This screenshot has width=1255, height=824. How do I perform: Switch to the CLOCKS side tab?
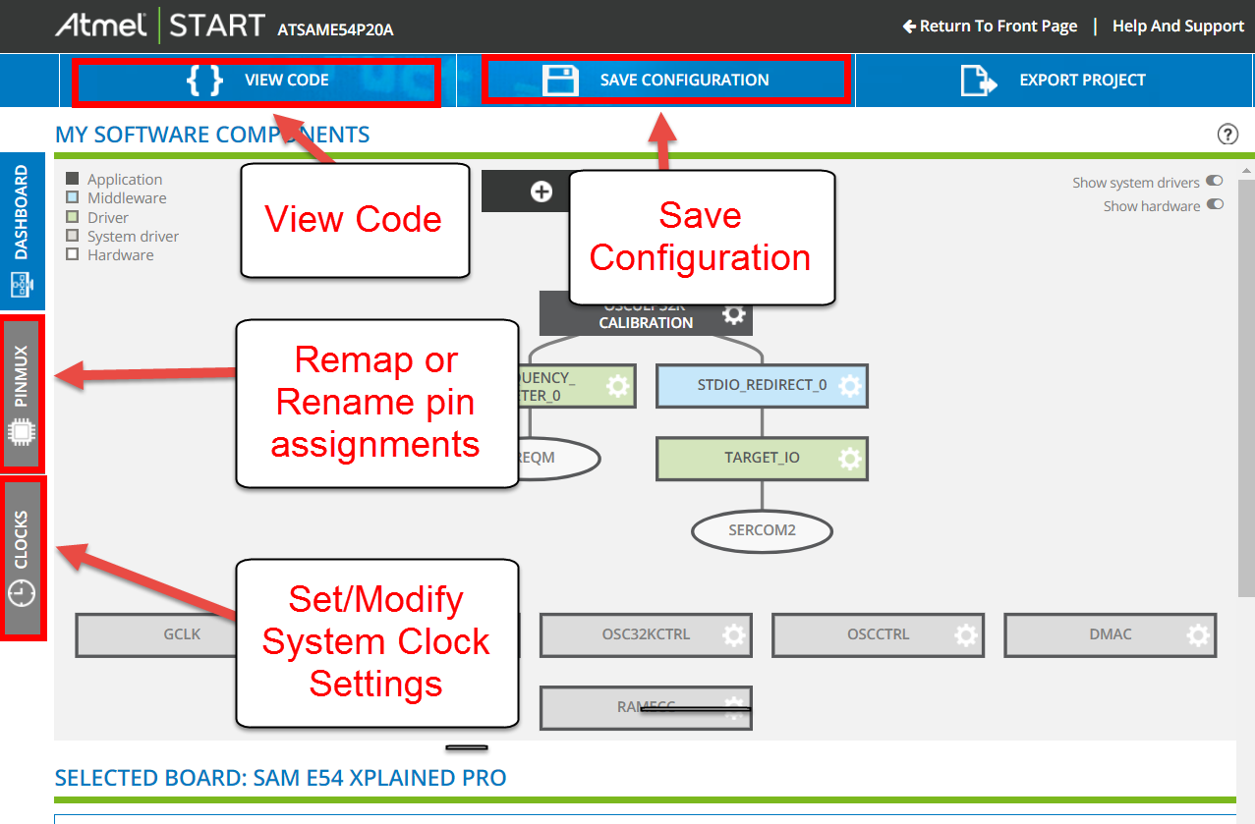click(22, 557)
